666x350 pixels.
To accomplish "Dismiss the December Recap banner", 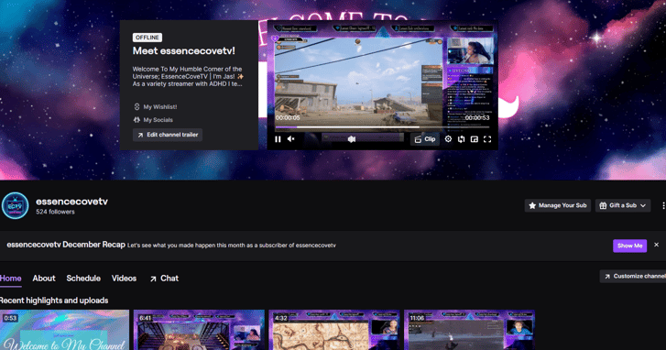I will (x=656, y=245).
